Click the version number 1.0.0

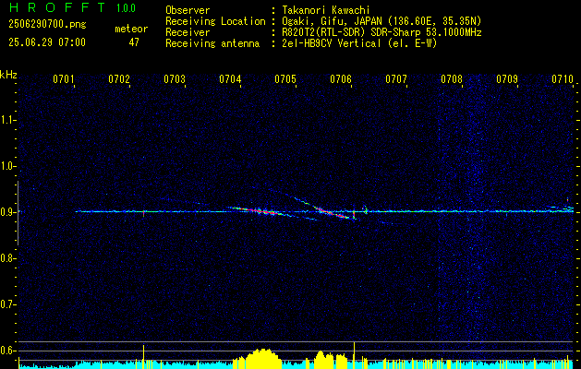pos(126,8)
